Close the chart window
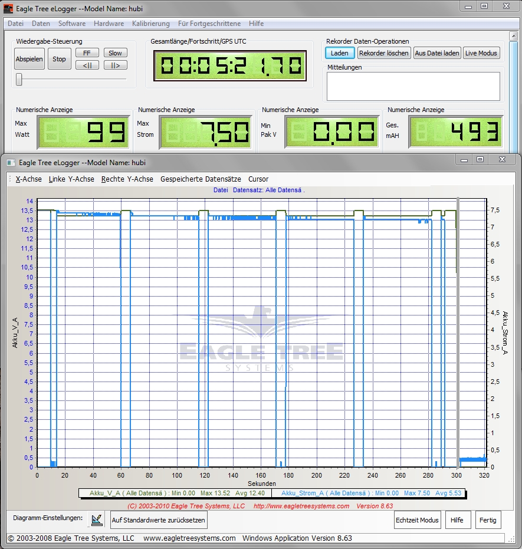This screenshot has height=549, width=522. coord(502,160)
